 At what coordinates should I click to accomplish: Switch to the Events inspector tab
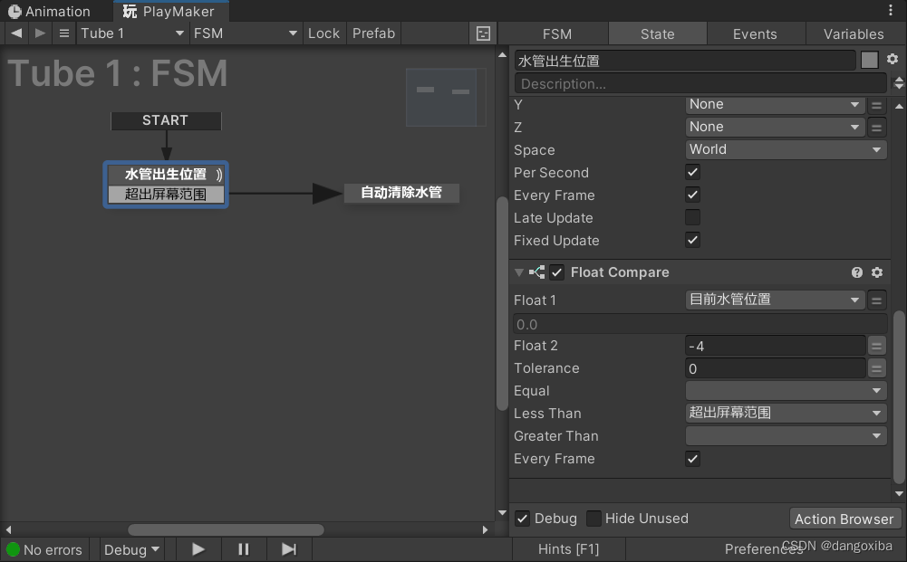coord(755,34)
